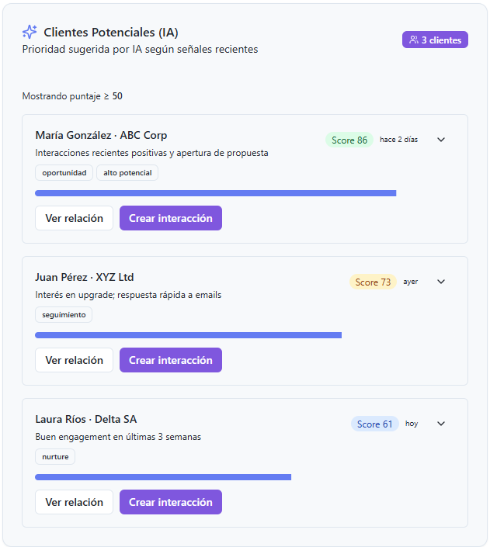
Task: Select the seguimiento tag on Juan Pérez
Action: pyautogui.click(x=64, y=315)
